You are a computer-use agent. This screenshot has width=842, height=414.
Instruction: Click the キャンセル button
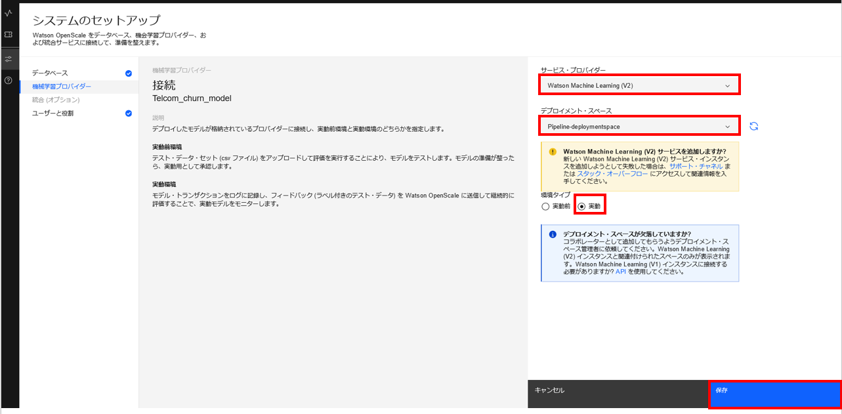[618, 394]
